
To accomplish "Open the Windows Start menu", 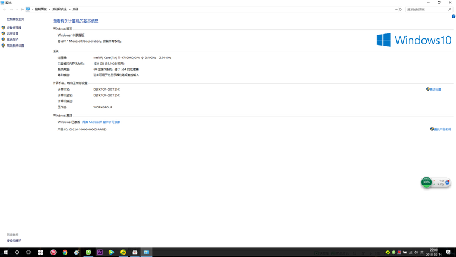I will (5, 252).
